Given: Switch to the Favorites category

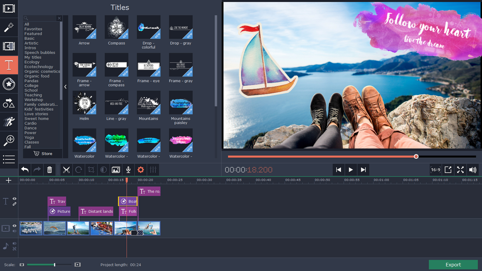Looking at the screenshot, I should pos(33,29).
